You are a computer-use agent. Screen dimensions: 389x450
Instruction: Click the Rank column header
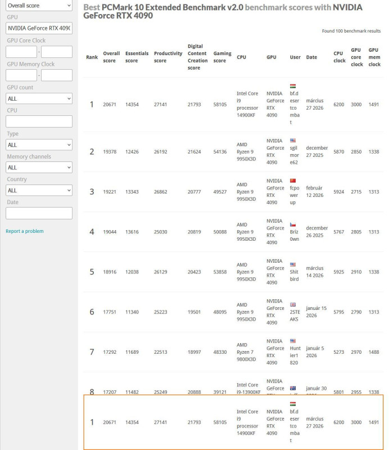(92, 57)
